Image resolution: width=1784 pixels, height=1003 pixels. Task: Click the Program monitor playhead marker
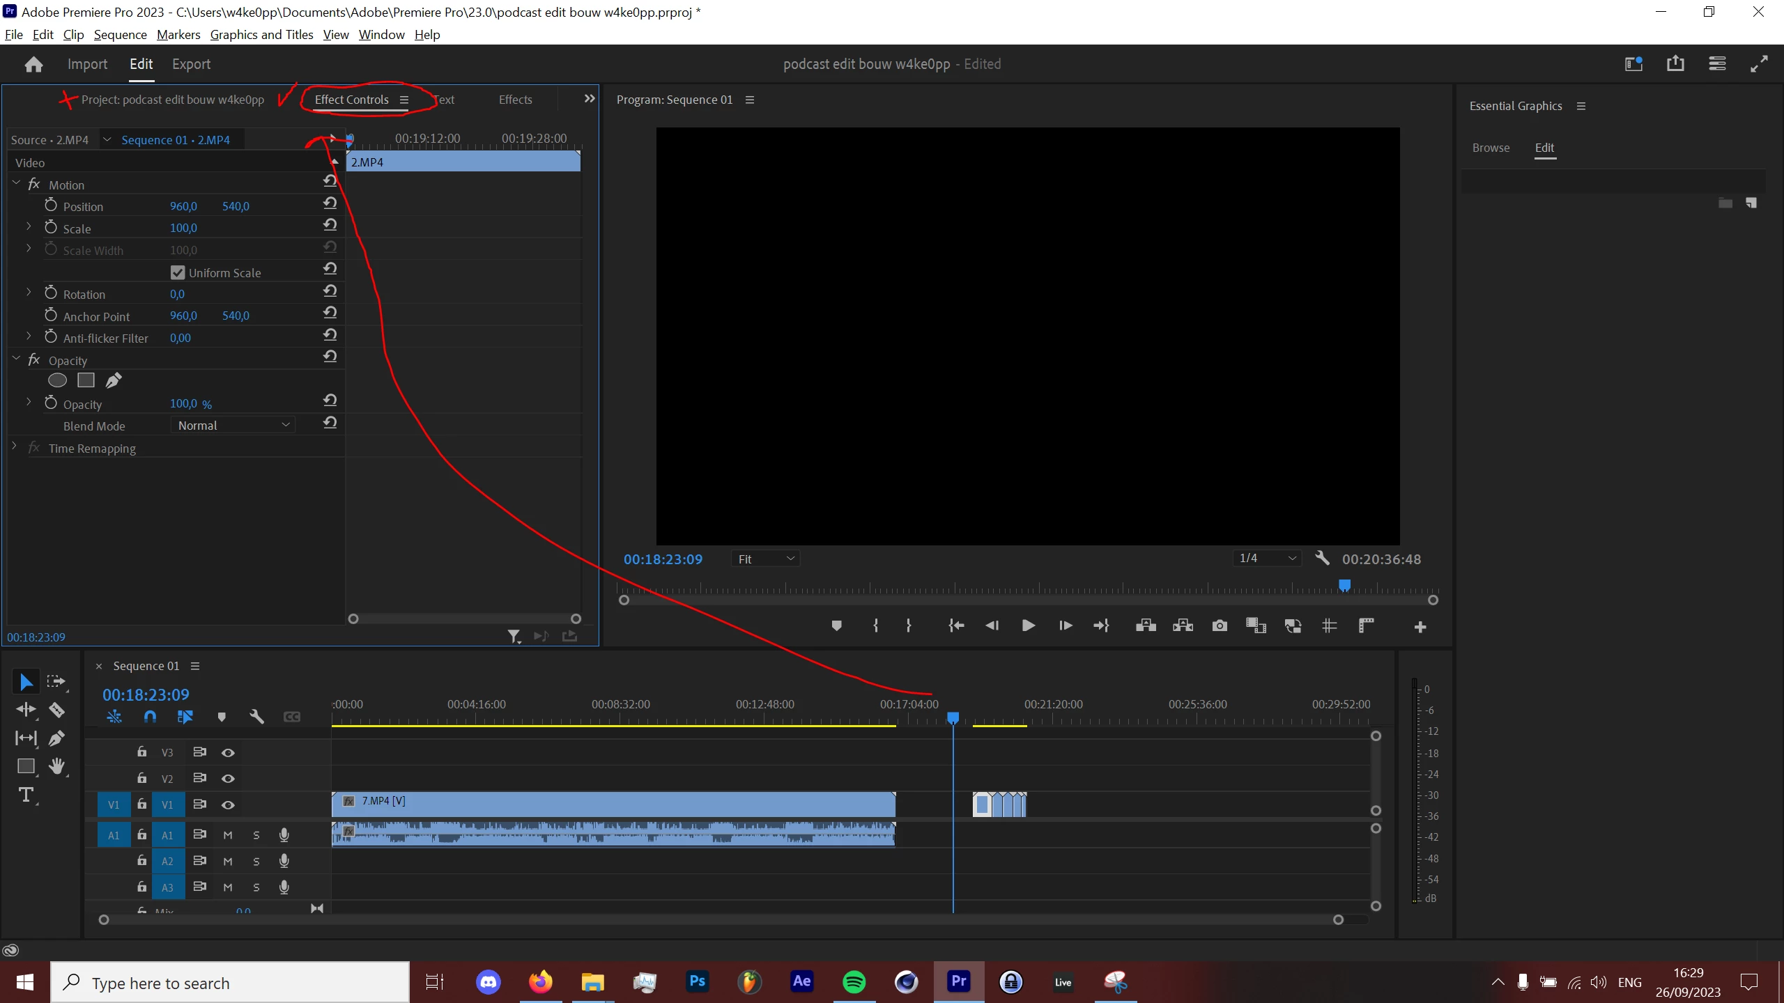1345,585
